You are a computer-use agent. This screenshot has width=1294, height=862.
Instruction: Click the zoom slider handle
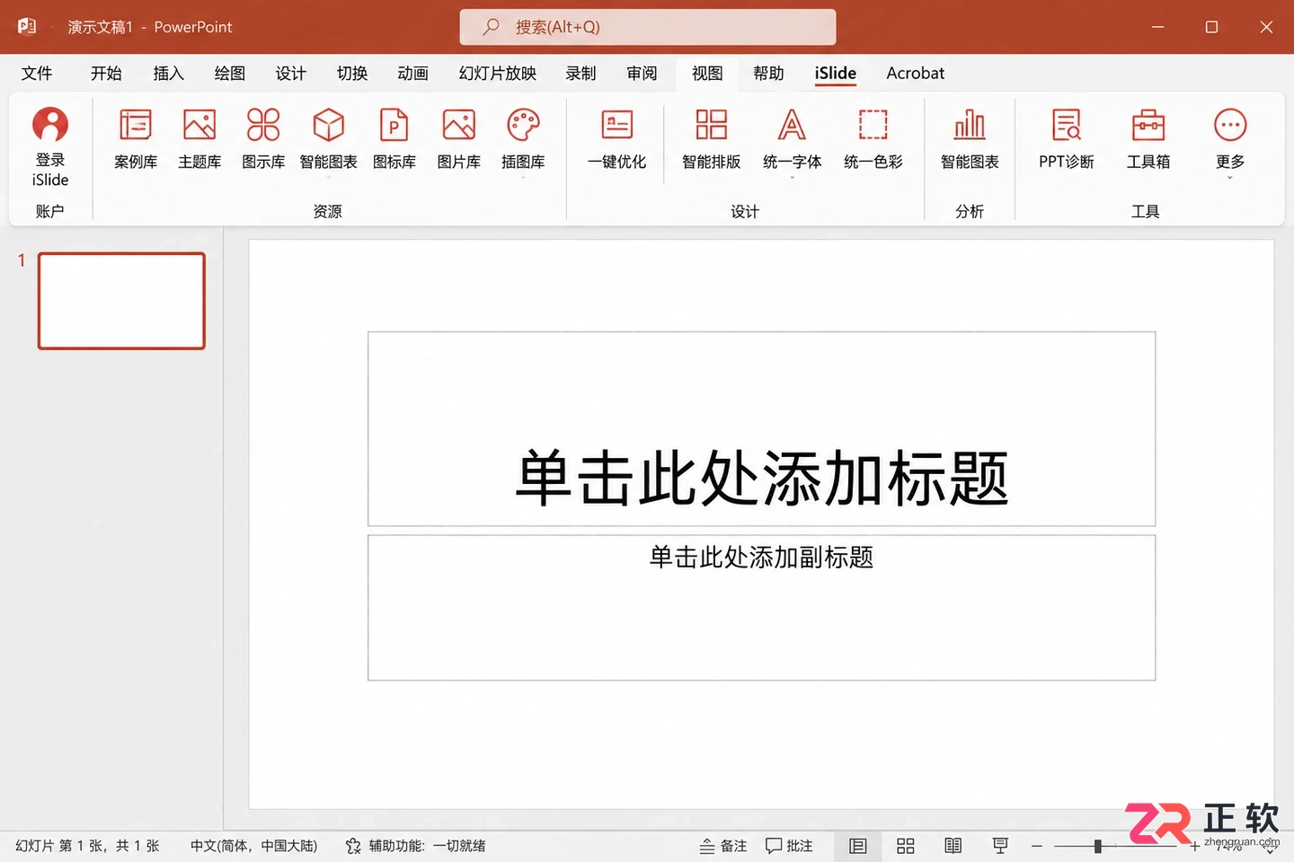tap(1098, 846)
